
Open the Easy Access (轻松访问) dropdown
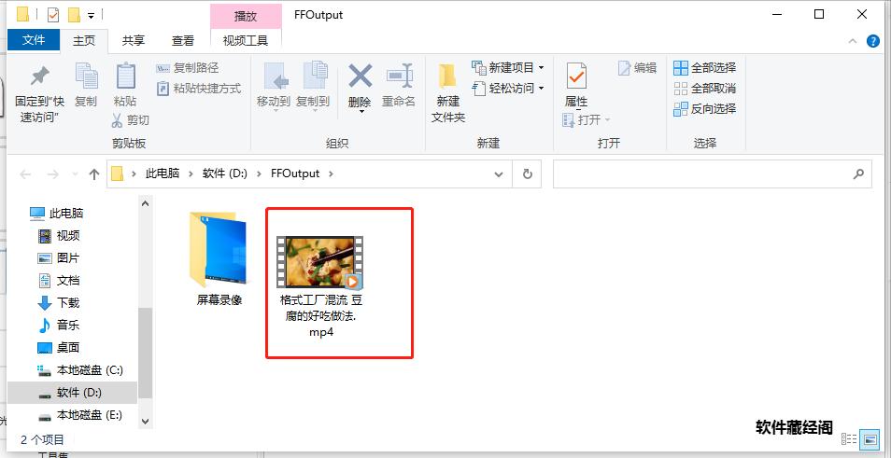[x=508, y=88]
